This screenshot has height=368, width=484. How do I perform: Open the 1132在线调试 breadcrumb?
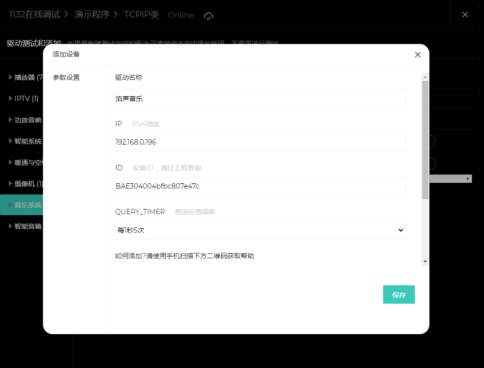click(35, 15)
